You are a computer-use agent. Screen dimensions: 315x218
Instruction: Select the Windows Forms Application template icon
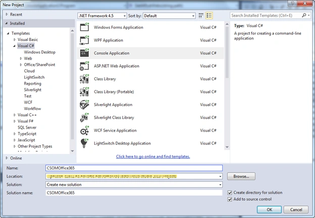(x=84, y=27)
